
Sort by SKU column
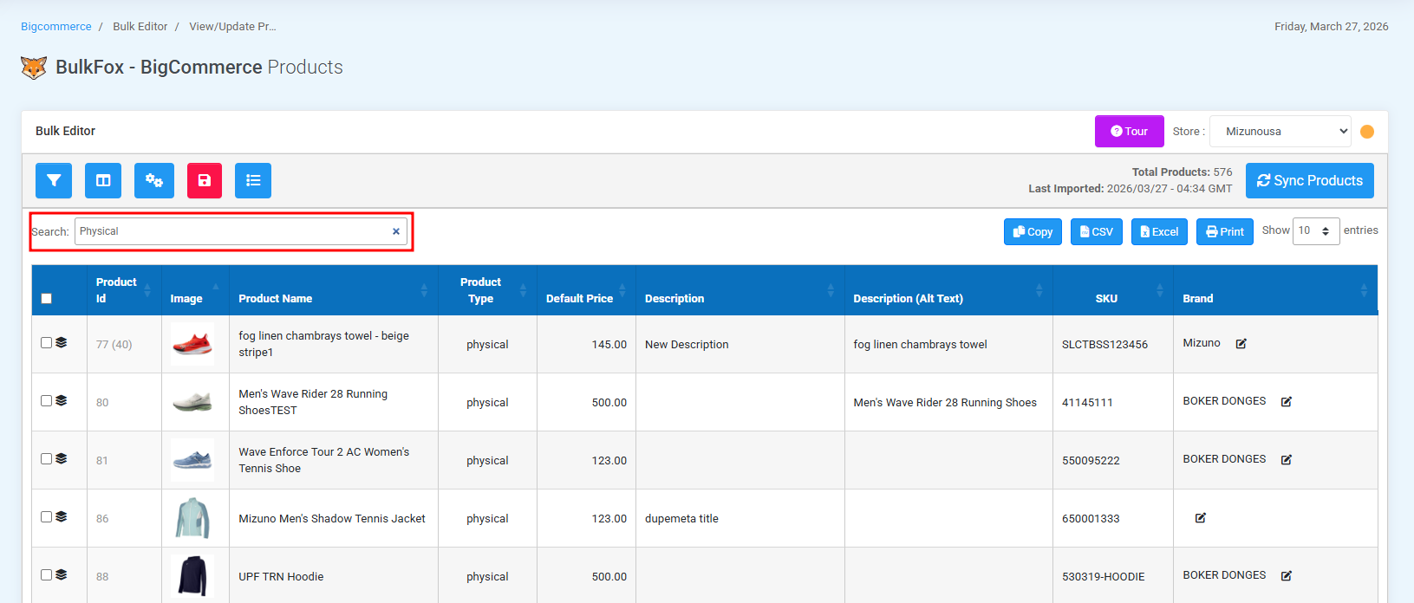1113,290
